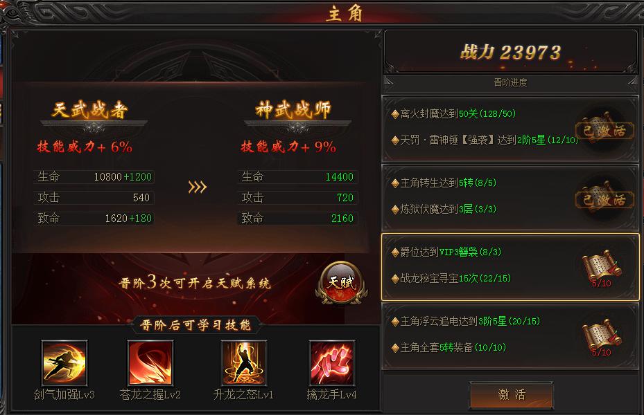Viewport: 644px width, 415px height.
Task: Click the 主角全套5转装备 requirement
Action: click(449, 348)
